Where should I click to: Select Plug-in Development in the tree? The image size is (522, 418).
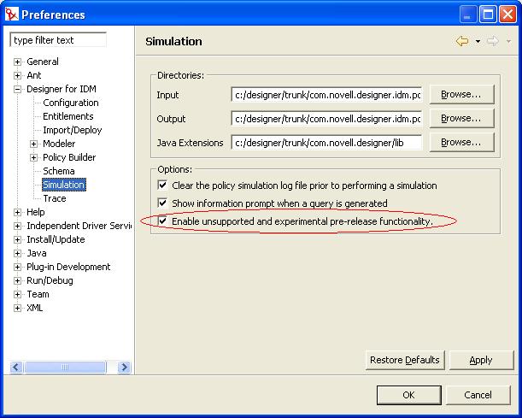coord(68,267)
